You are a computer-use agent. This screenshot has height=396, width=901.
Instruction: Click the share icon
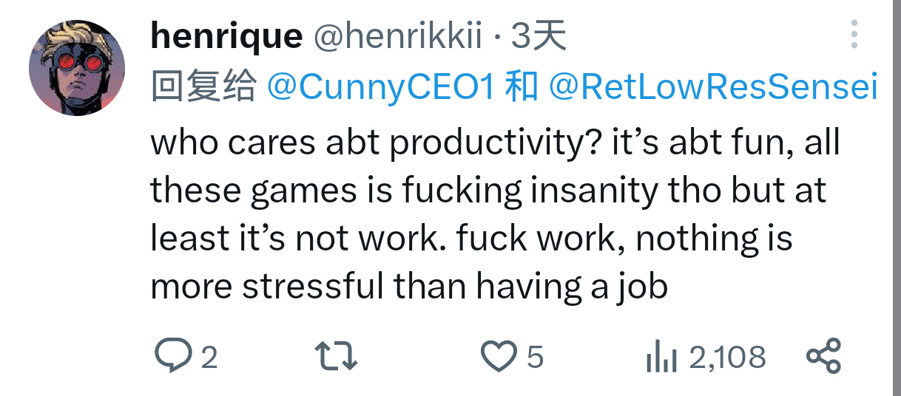pyautogui.click(x=823, y=358)
